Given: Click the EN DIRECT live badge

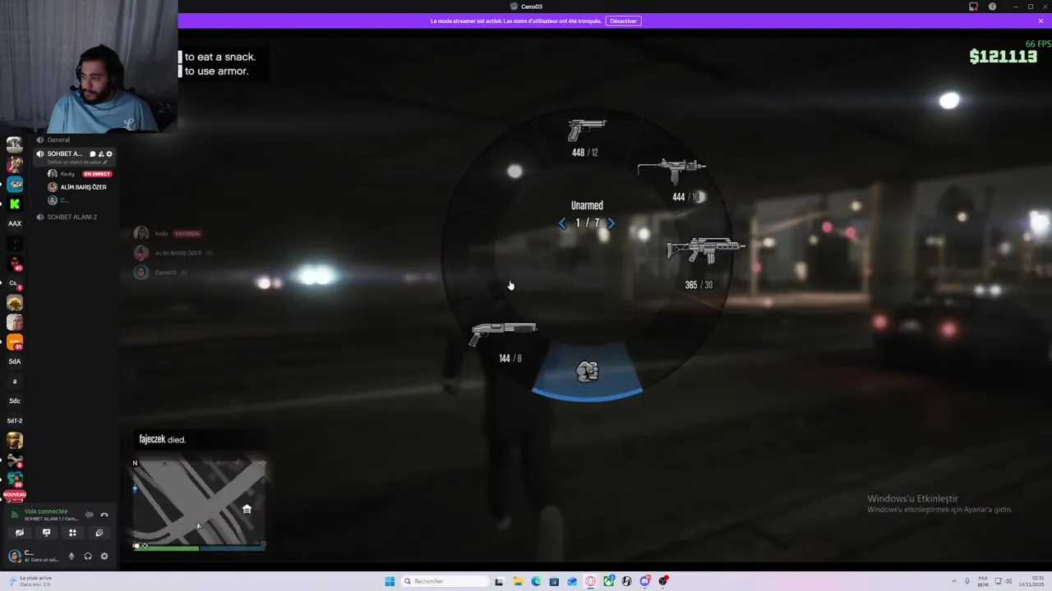Looking at the screenshot, I should 97,174.
